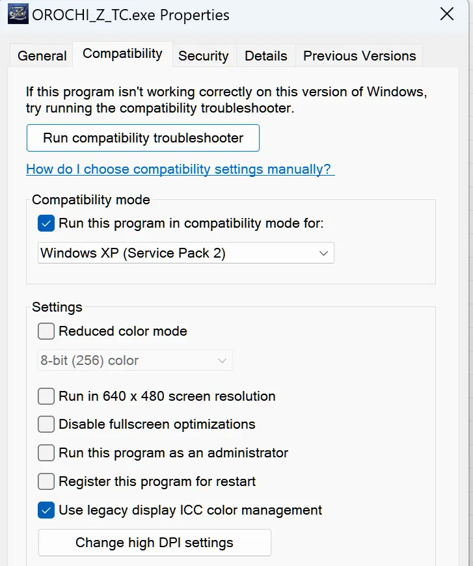Open the manual compatibility settings help link

point(180,170)
